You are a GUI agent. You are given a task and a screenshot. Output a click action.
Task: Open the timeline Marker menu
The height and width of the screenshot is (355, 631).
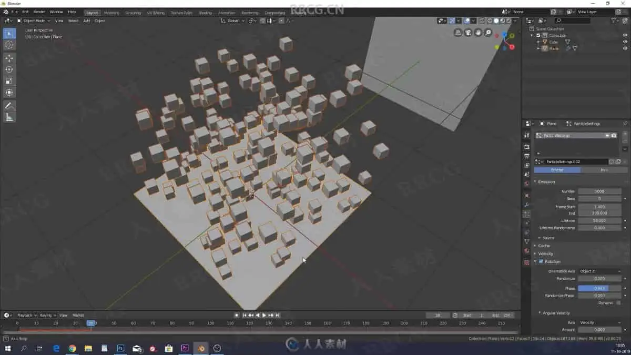click(x=78, y=315)
